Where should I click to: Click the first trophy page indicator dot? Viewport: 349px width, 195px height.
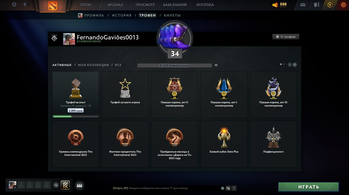click(281, 64)
